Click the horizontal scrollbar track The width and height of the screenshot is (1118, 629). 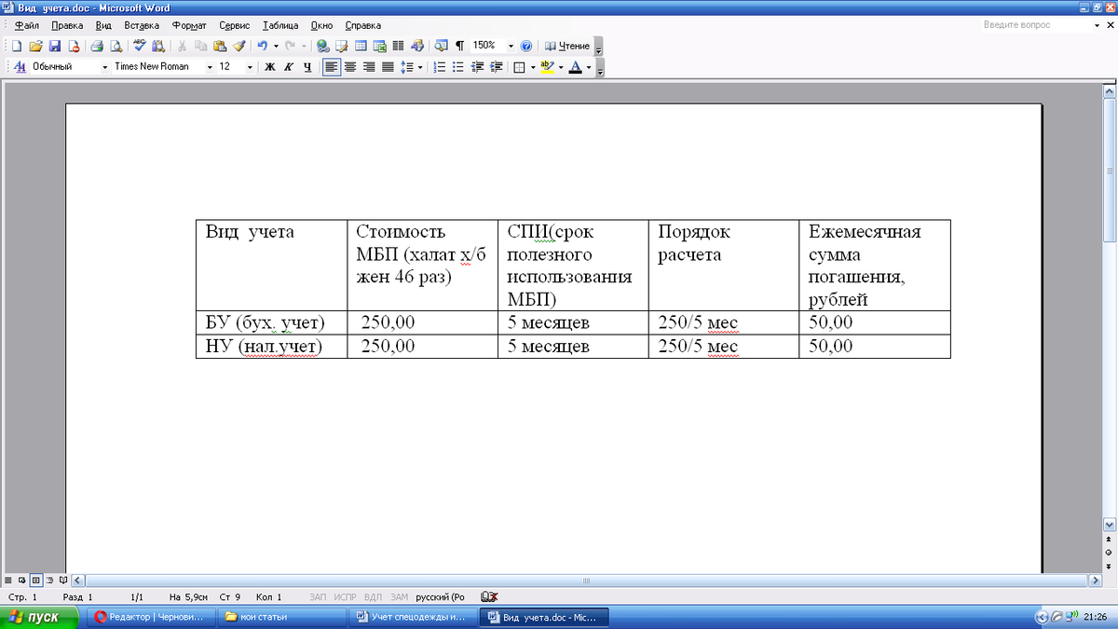click(x=586, y=580)
